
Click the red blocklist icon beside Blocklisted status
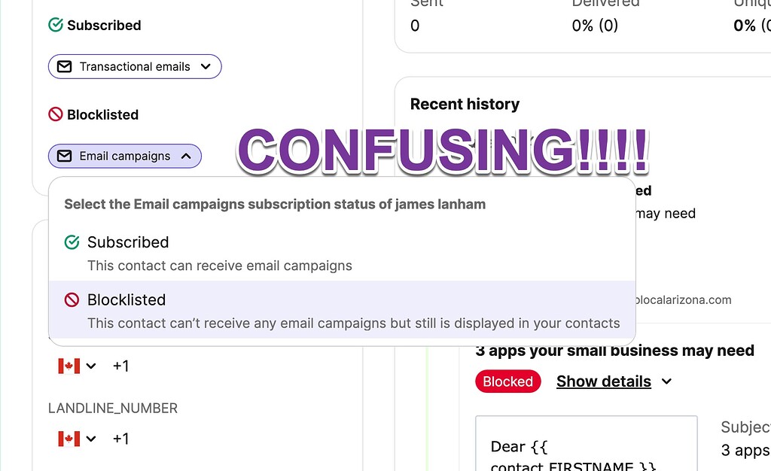coord(55,114)
